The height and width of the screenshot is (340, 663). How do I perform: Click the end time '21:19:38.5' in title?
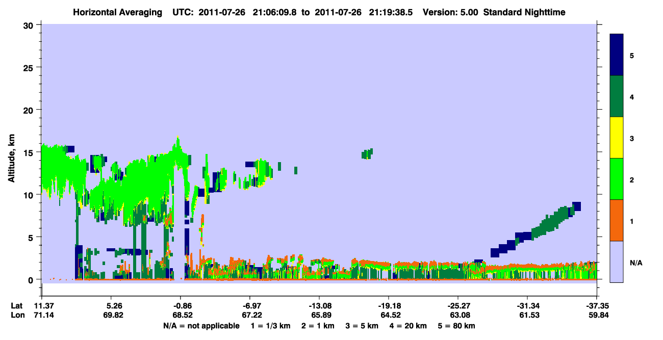click(x=392, y=12)
